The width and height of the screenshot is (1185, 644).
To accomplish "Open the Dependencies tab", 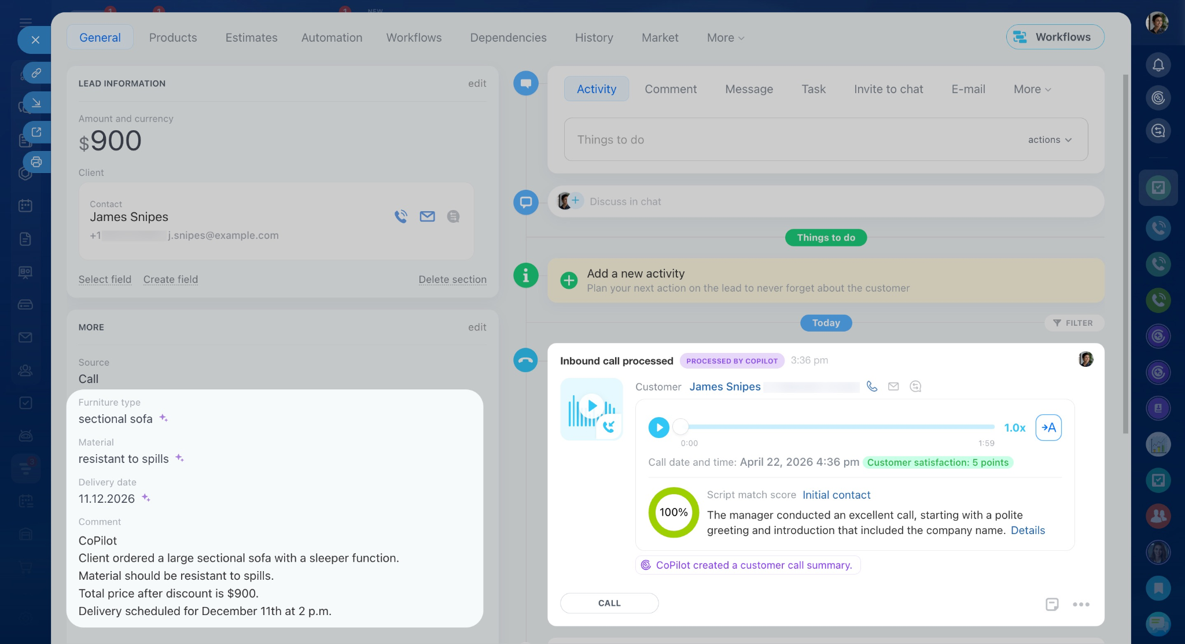I will 508,38.
